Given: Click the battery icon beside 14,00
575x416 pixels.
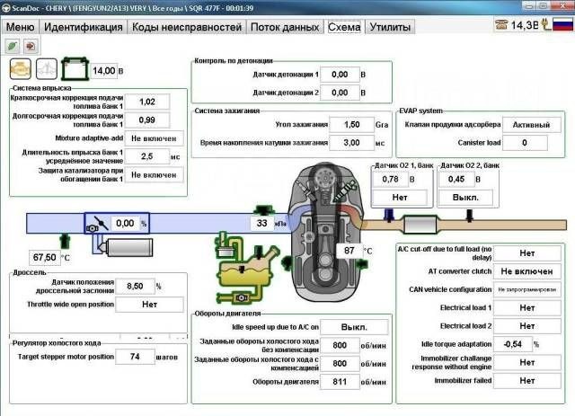Looking at the screenshot, I should click(x=75, y=68).
